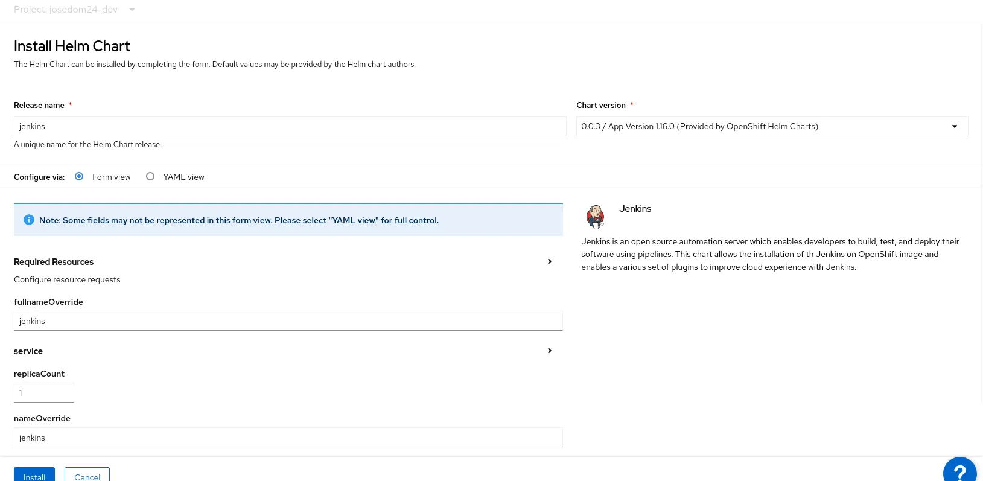
Task: Open the Project josedom24-dev dropdown
Action: tap(74, 10)
